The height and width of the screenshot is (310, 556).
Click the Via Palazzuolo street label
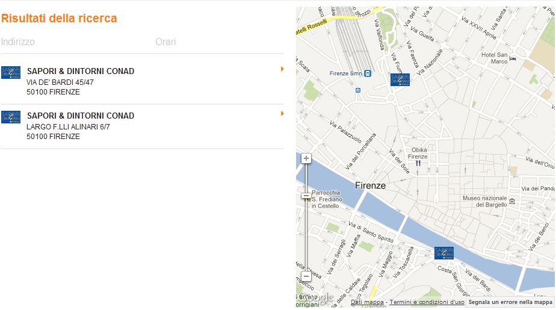coord(345,132)
